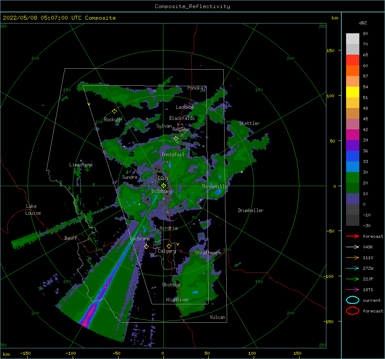Click the red forecast ellipse legend icon
The height and width of the screenshot is (359, 385).
[352, 311]
